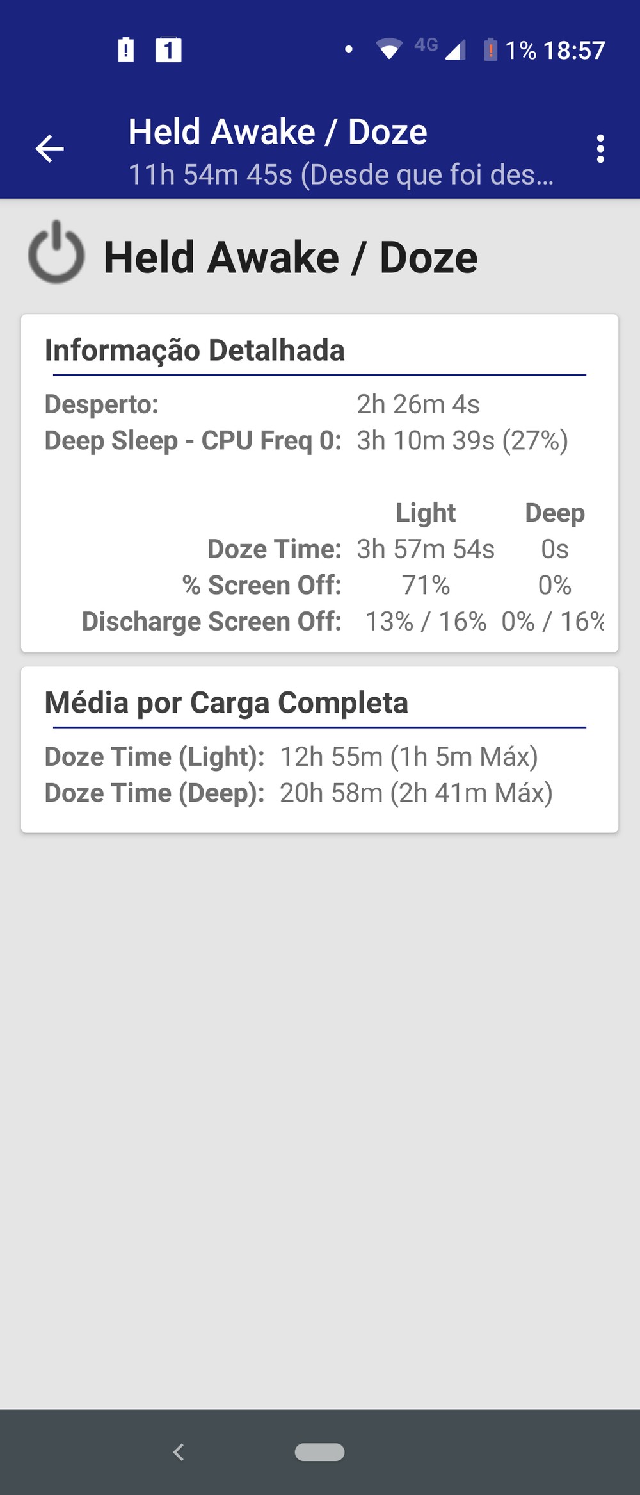Image resolution: width=640 pixels, height=1495 pixels.
Task: Tap the Doze Time (Light) average row
Action: (291, 757)
